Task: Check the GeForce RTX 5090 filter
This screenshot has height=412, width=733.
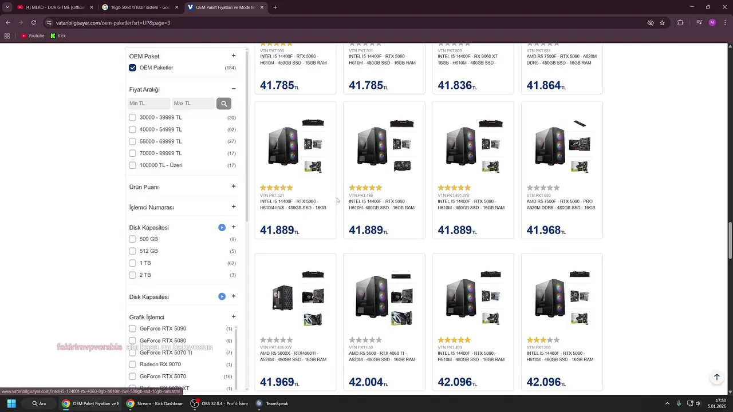Action: pyautogui.click(x=132, y=328)
